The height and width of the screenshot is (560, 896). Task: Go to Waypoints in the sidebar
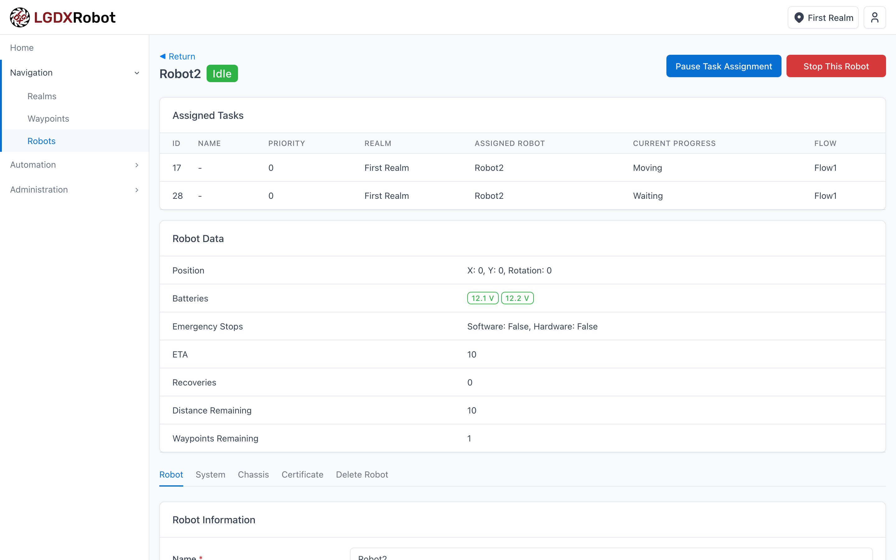[x=48, y=119]
